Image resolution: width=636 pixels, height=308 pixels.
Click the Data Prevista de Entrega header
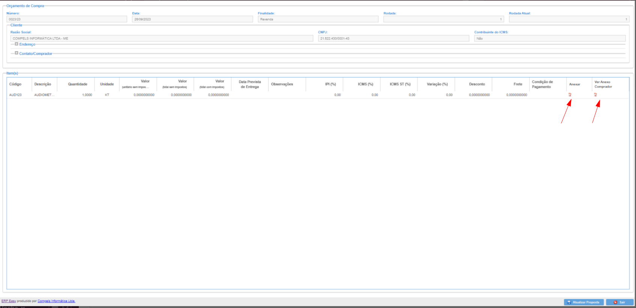pos(250,84)
